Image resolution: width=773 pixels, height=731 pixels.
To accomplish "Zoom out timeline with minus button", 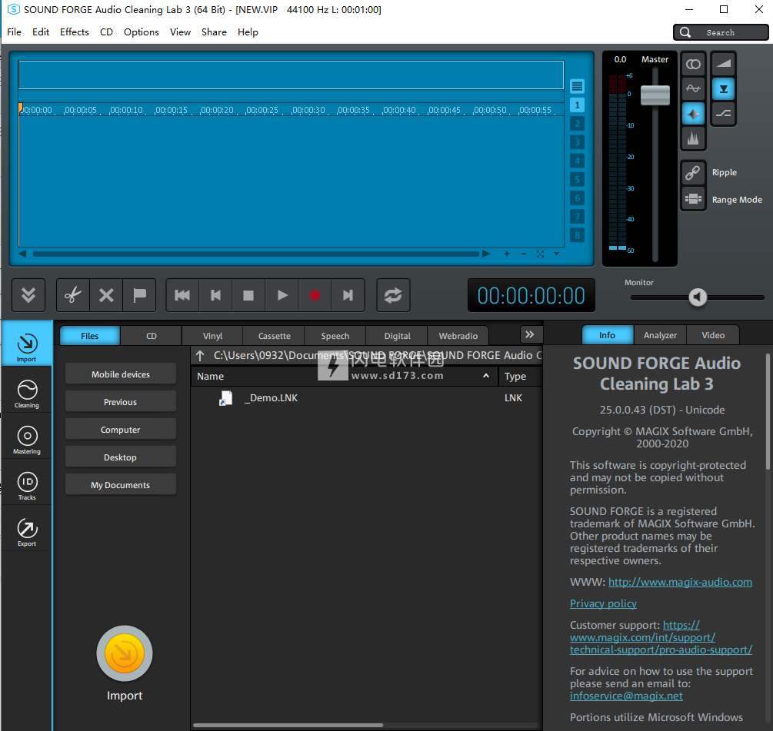I will pos(524,254).
